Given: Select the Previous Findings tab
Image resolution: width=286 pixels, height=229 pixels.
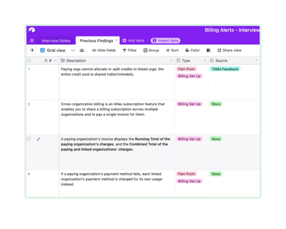Looking at the screenshot, I should pos(96,40).
